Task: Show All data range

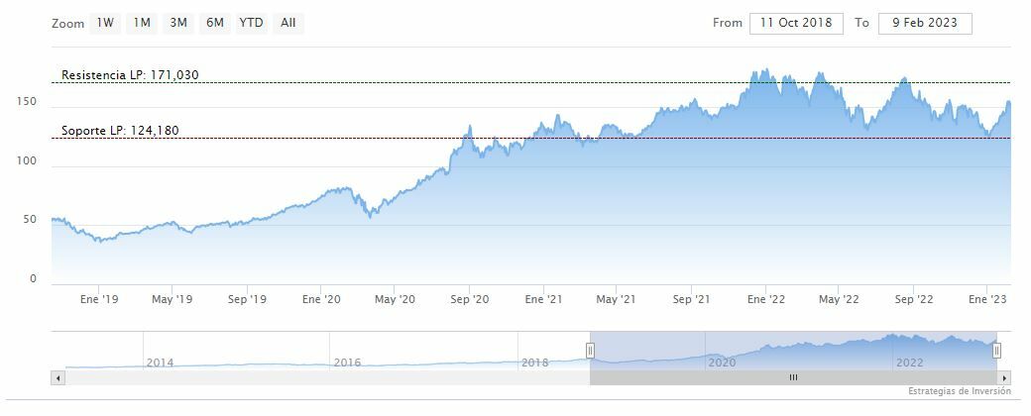Action: [287, 23]
